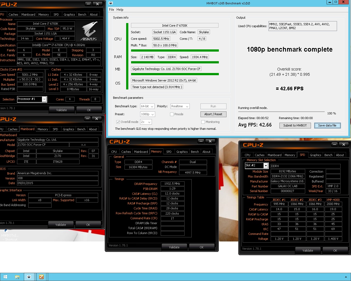Screen dimensions: 351x281
Task: Click the Max TDP 95.0 W value
Action: (x=67, y=29)
